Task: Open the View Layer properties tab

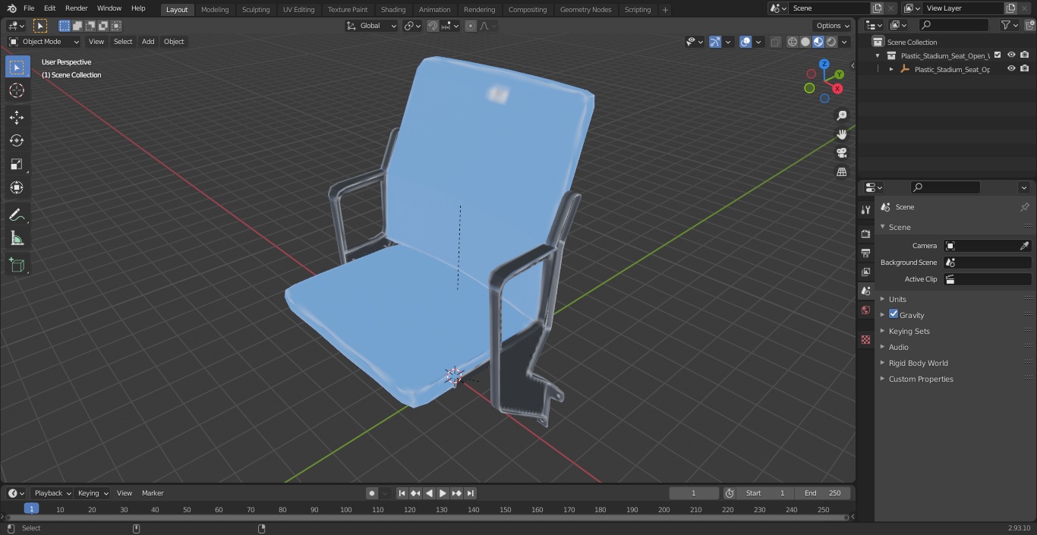Action: (865, 272)
